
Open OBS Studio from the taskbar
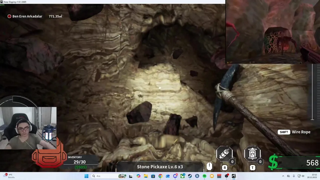pyautogui.click(x=227, y=176)
